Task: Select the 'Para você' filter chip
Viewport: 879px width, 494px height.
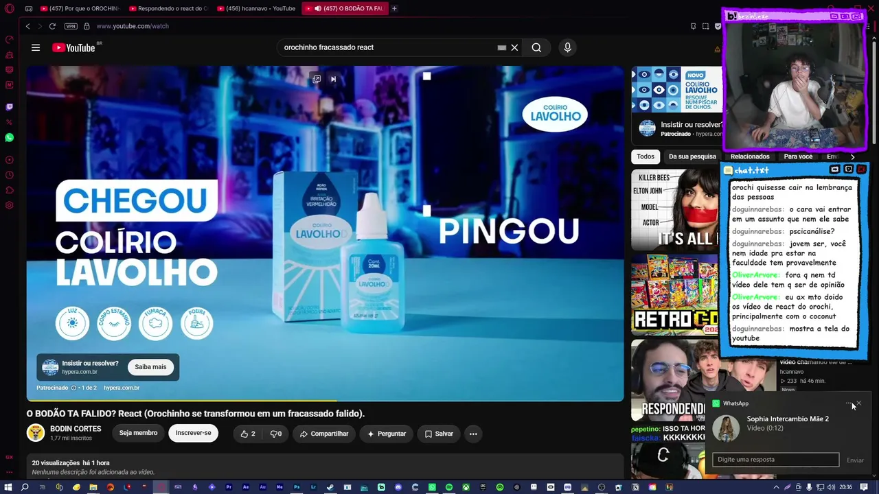Action: click(798, 156)
